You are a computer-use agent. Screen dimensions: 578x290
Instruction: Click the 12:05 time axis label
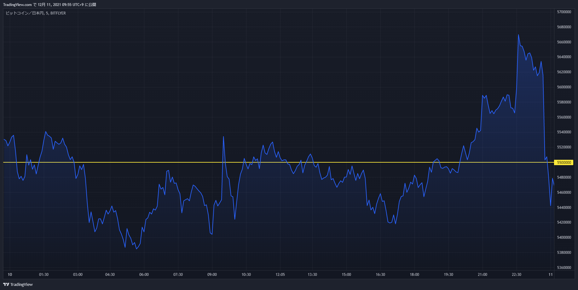tap(280, 275)
